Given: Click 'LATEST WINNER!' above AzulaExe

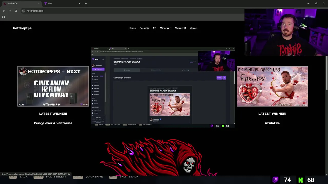Looking at the screenshot, I should (272, 114).
